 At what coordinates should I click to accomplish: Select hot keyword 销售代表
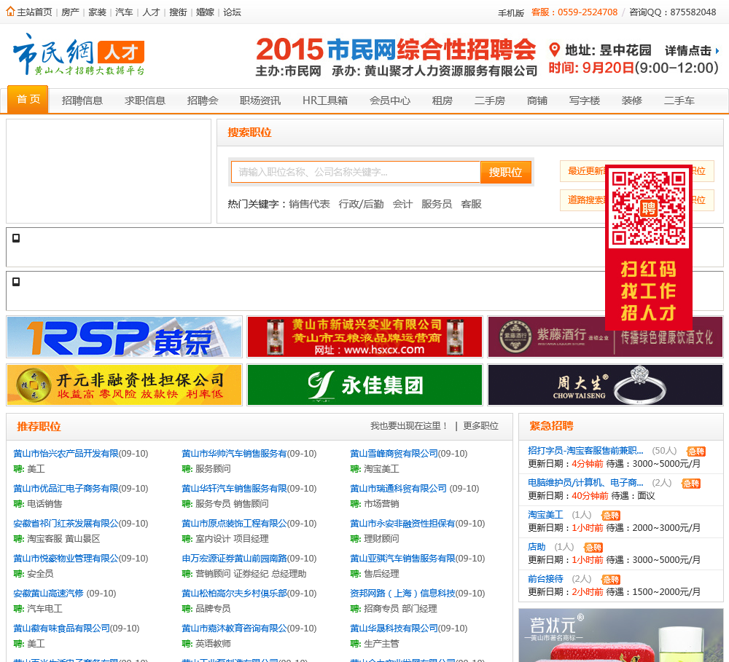click(309, 204)
